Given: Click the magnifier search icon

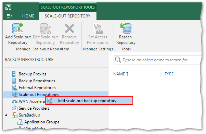Looking at the screenshot, I should click(118, 60).
